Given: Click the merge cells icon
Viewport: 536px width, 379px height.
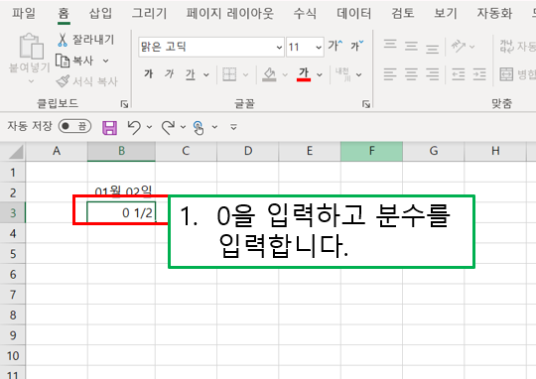Looking at the screenshot, I should point(506,74).
